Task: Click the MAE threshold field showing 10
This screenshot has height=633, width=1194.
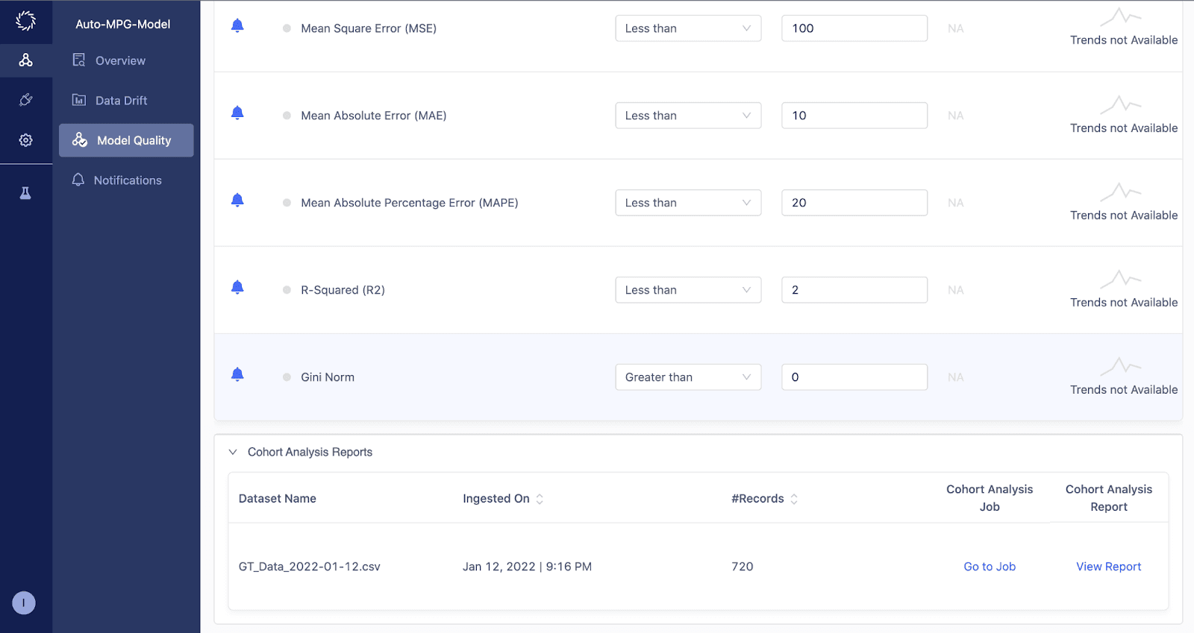Action: (x=854, y=116)
